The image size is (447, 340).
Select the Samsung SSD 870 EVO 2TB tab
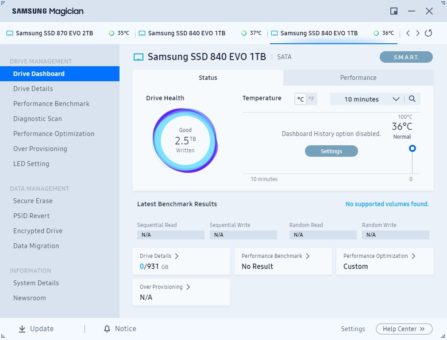pyautogui.click(x=68, y=33)
